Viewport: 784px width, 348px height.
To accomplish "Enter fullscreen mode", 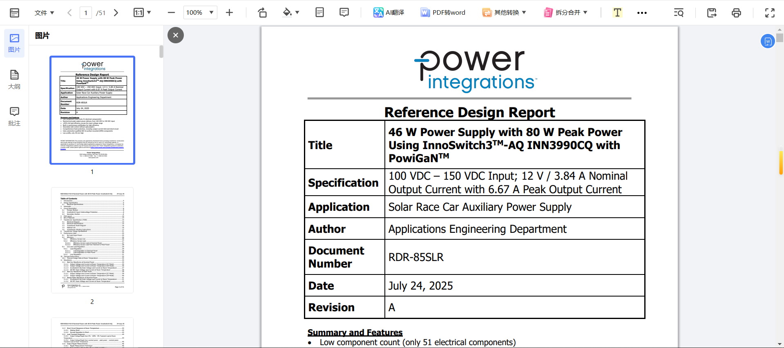I will pyautogui.click(x=770, y=13).
